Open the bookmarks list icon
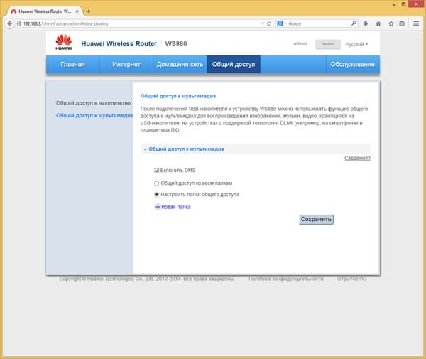This screenshot has width=426, height=359. 402,23
